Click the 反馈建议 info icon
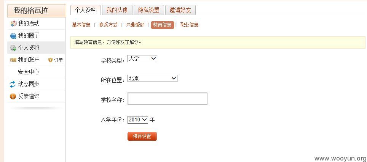 pos(13,96)
